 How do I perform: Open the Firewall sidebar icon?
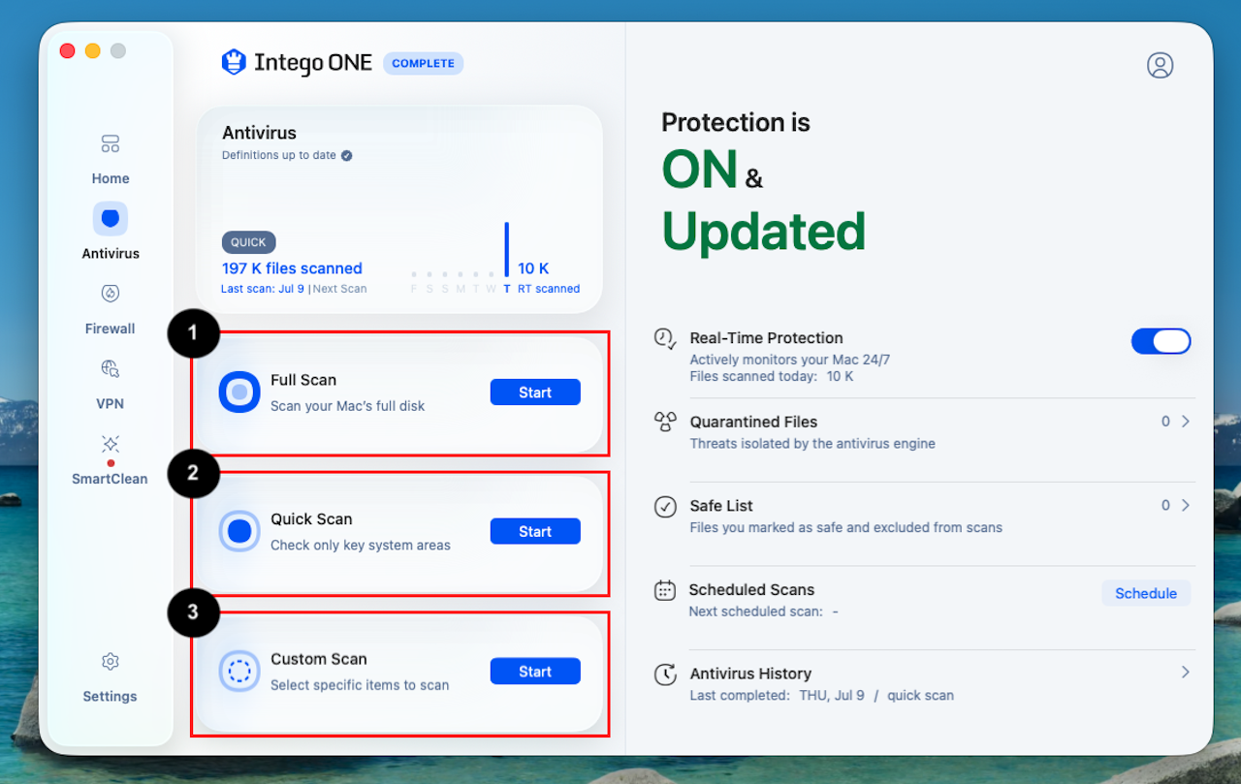(111, 294)
